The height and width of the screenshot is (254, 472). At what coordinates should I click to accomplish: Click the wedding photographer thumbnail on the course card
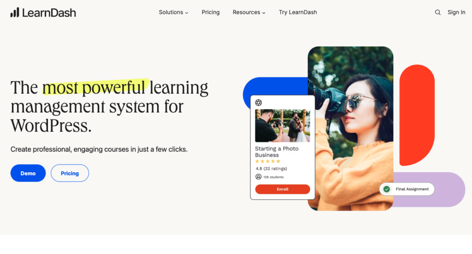[283, 125]
